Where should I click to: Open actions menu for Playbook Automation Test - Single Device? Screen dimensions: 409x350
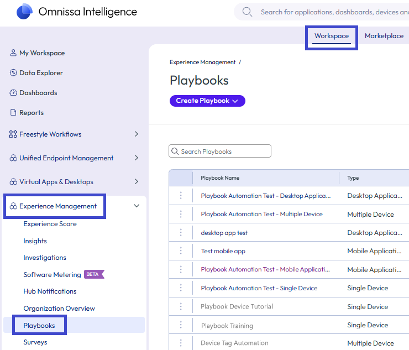pos(181,288)
